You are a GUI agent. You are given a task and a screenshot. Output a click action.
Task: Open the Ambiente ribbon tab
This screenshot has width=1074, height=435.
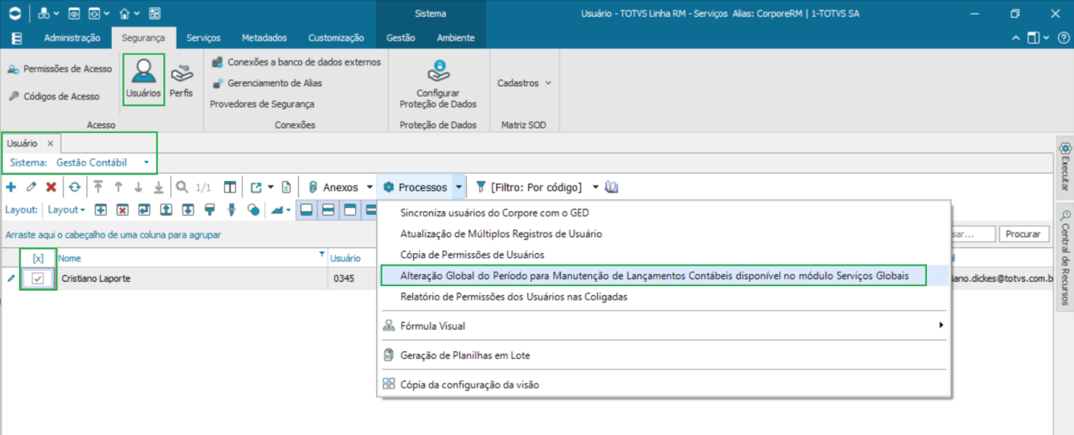[x=456, y=38]
